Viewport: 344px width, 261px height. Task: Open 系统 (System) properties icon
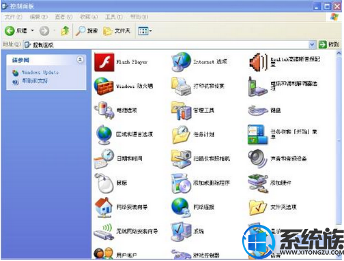(x=181, y=231)
